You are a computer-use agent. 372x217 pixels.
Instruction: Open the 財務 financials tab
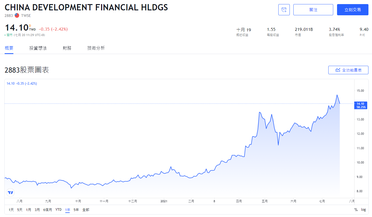(67, 48)
